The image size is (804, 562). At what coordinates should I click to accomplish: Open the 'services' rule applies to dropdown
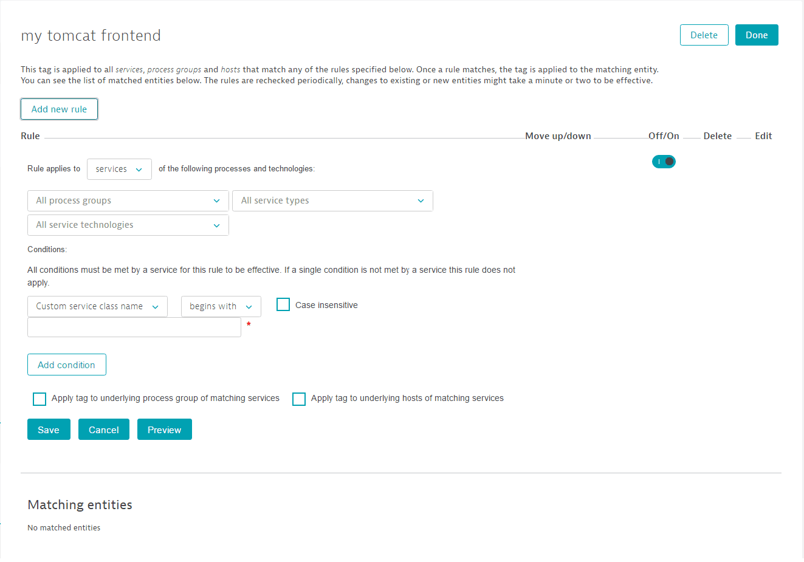pyautogui.click(x=119, y=169)
